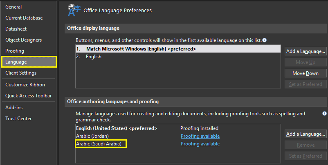Add an authoring language
328x165 pixels.
coord(306,134)
